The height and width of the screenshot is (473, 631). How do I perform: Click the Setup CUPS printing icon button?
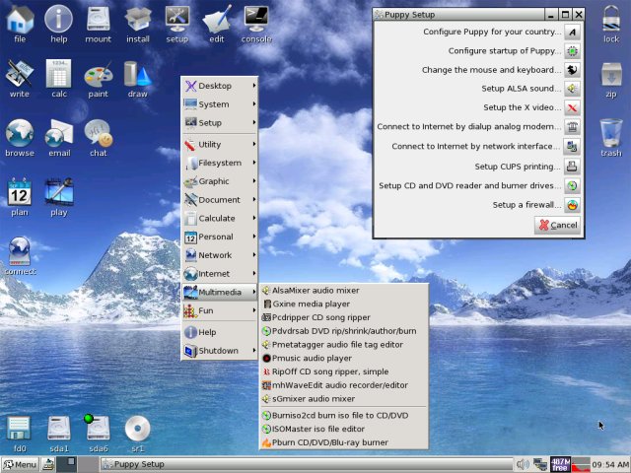572,167
